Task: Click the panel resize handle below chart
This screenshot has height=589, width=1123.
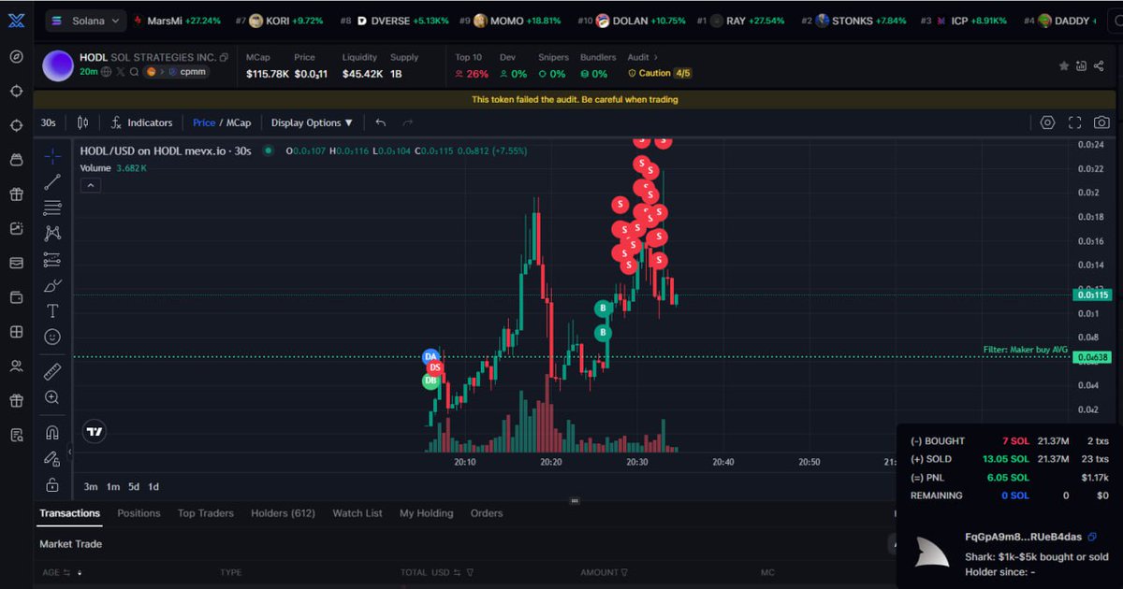Action: pos(575,501)
